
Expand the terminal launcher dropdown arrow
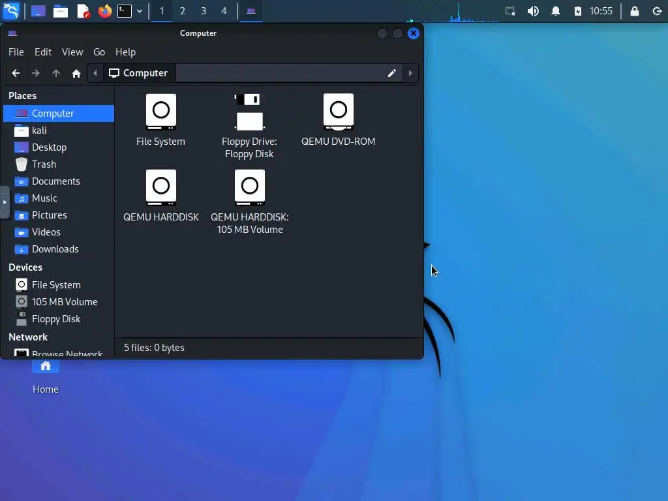[x=140, y=11]
